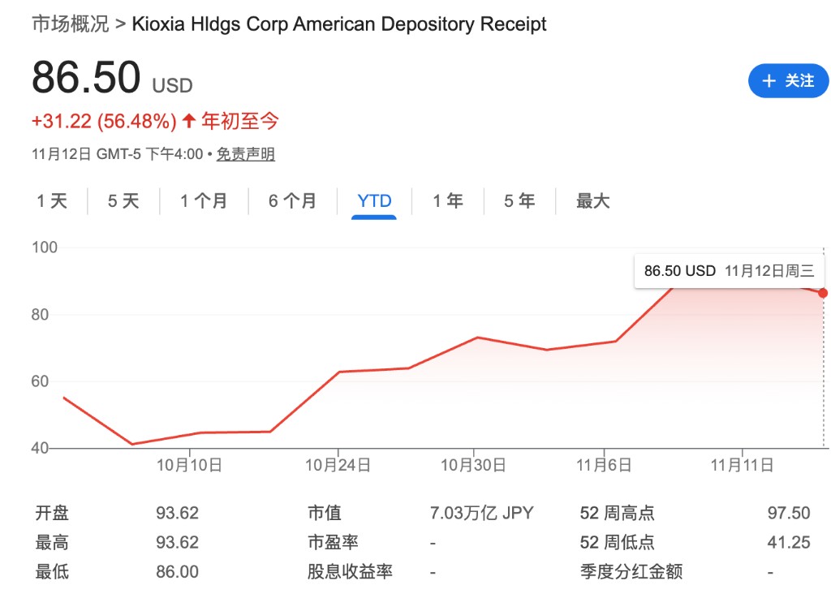Show the 5 年 chart range
This screenshot has height=598, width=831.
pos(519,201)
